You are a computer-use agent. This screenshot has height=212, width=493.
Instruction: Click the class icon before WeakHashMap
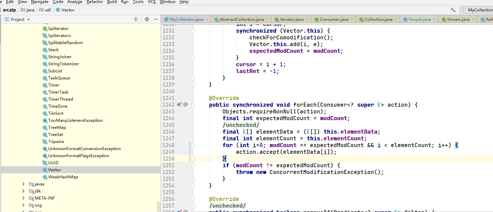45,177
